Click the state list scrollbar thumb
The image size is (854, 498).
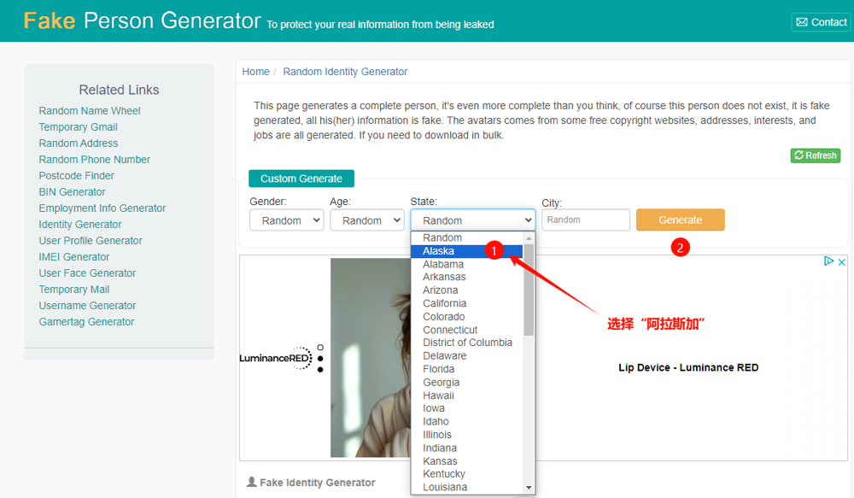[529, 289]
